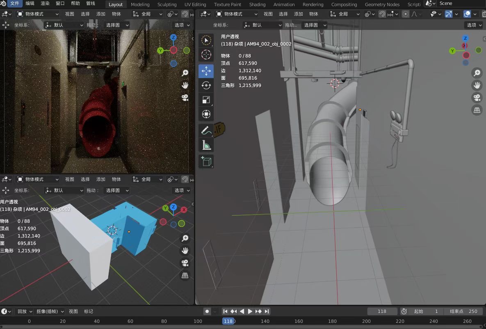Select the Rotate tool in the viewport toolbar
Image resolution: width=486 pixels, height=329 pixels.
pos(206,85)
